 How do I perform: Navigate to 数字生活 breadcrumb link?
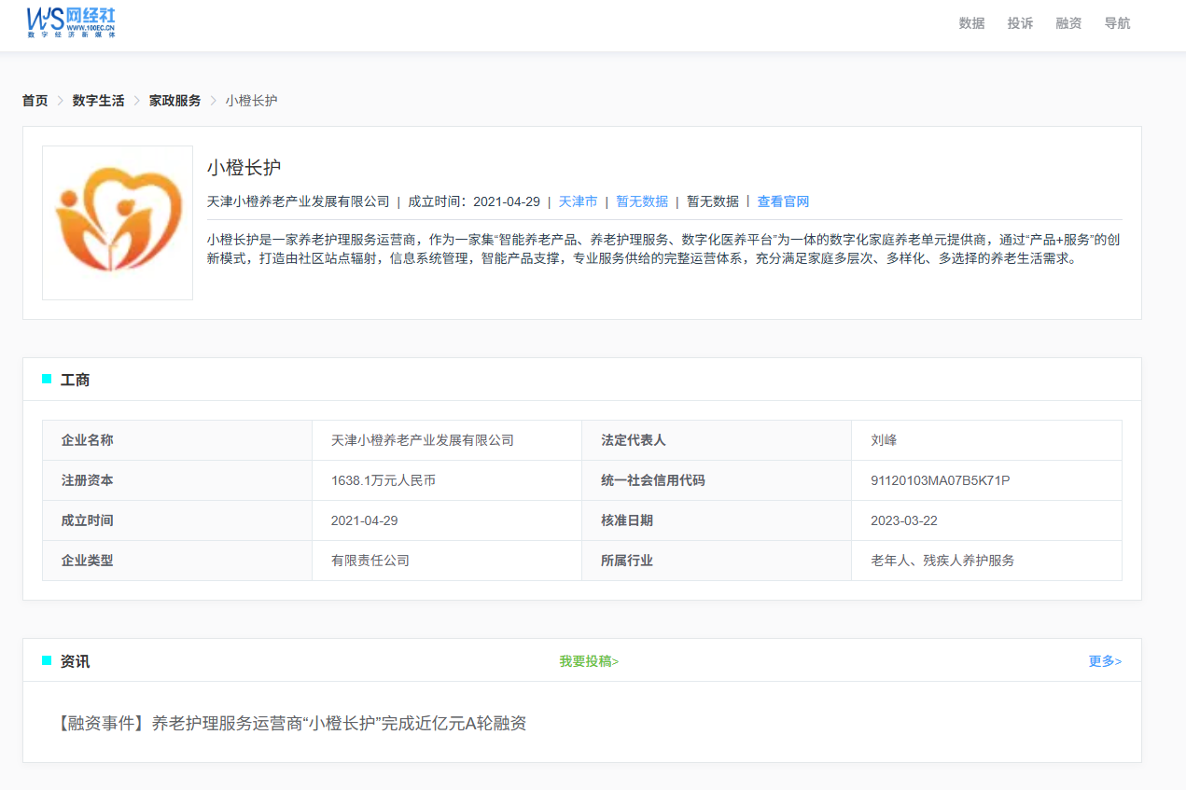(98, 101)
